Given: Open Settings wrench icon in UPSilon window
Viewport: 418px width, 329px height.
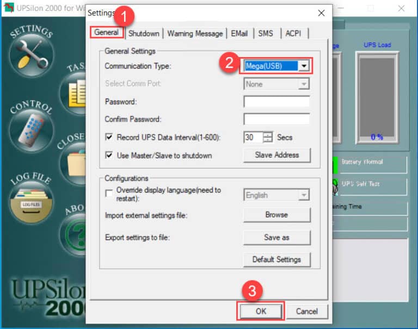Looking at the screenshot, I should [x=32, y=55].
